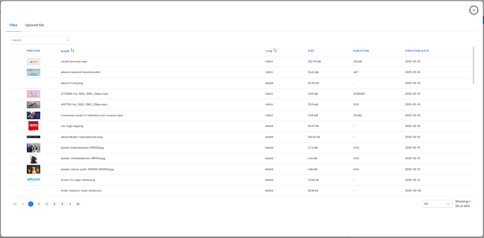Sort files by name arrows
484x238 pixels.
pyautogui.click(x=72, y=51)
